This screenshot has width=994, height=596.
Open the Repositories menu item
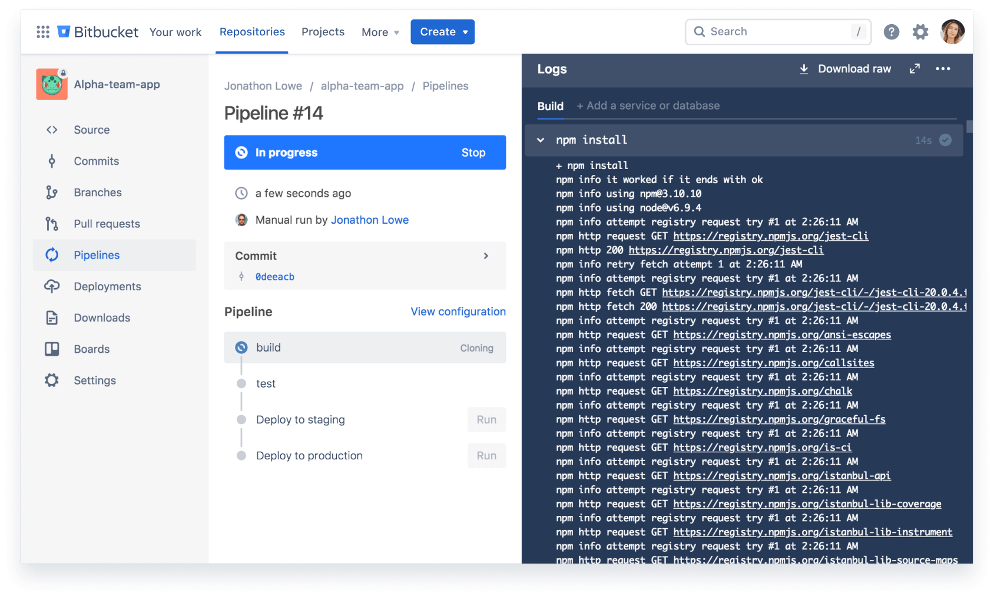[x=251, y=32]
